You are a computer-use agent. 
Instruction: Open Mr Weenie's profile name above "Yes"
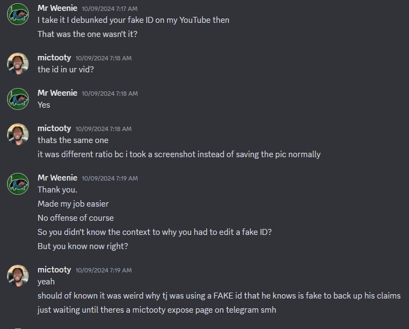point(57,93)
